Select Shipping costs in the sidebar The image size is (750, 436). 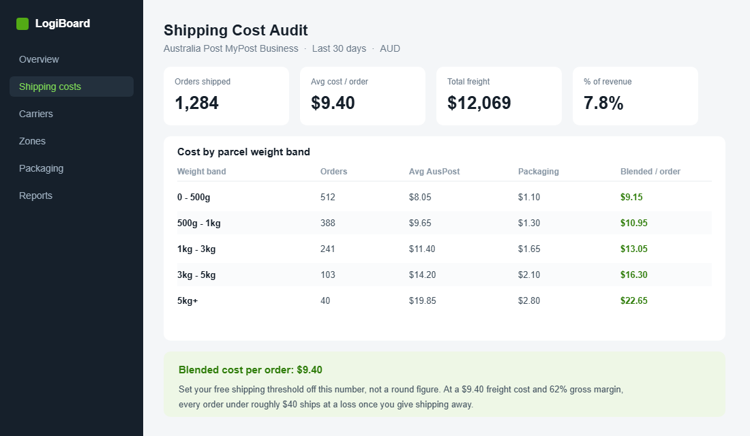[72, 87]
